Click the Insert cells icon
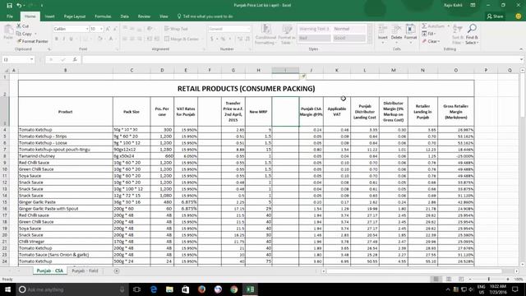Image resolution: width=526 pixels, height=296 pixels. 383,30
